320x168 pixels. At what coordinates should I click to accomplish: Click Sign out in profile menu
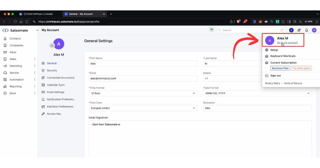pyautogui.click(x=275, y=75)
